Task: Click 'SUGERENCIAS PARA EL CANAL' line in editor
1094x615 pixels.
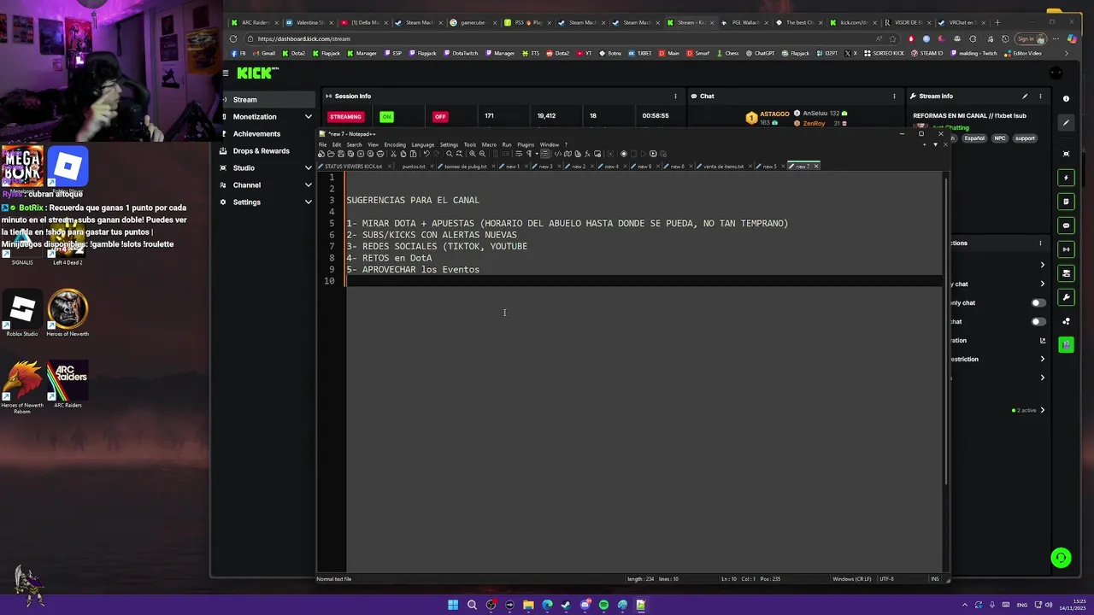Action: (413, 200)
